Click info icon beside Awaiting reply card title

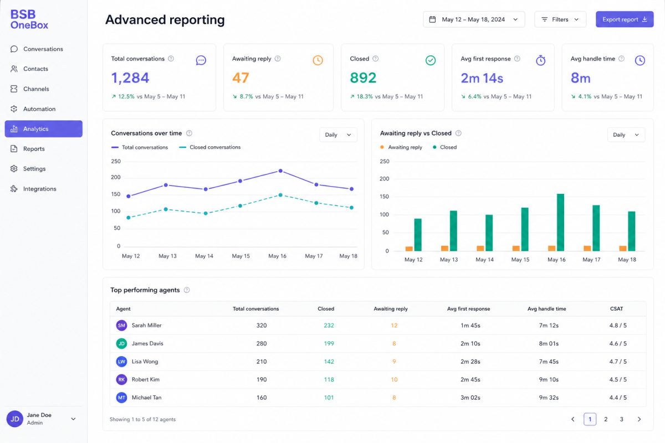(278, 59)
